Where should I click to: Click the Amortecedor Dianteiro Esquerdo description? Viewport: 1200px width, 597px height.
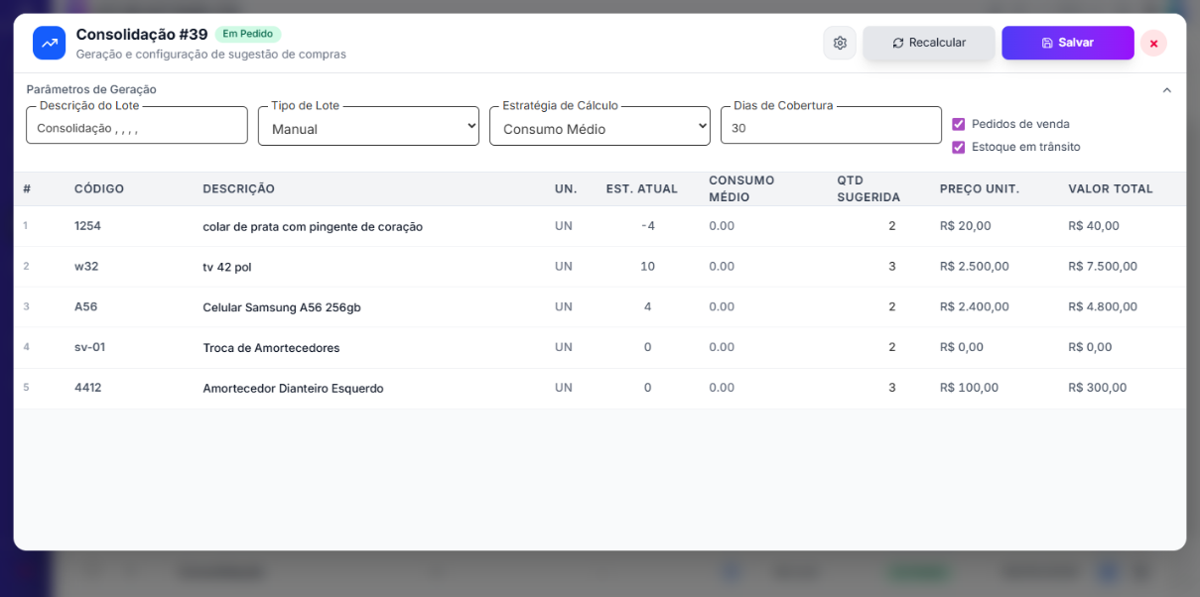pyautogui.click(x=293, y=388)
